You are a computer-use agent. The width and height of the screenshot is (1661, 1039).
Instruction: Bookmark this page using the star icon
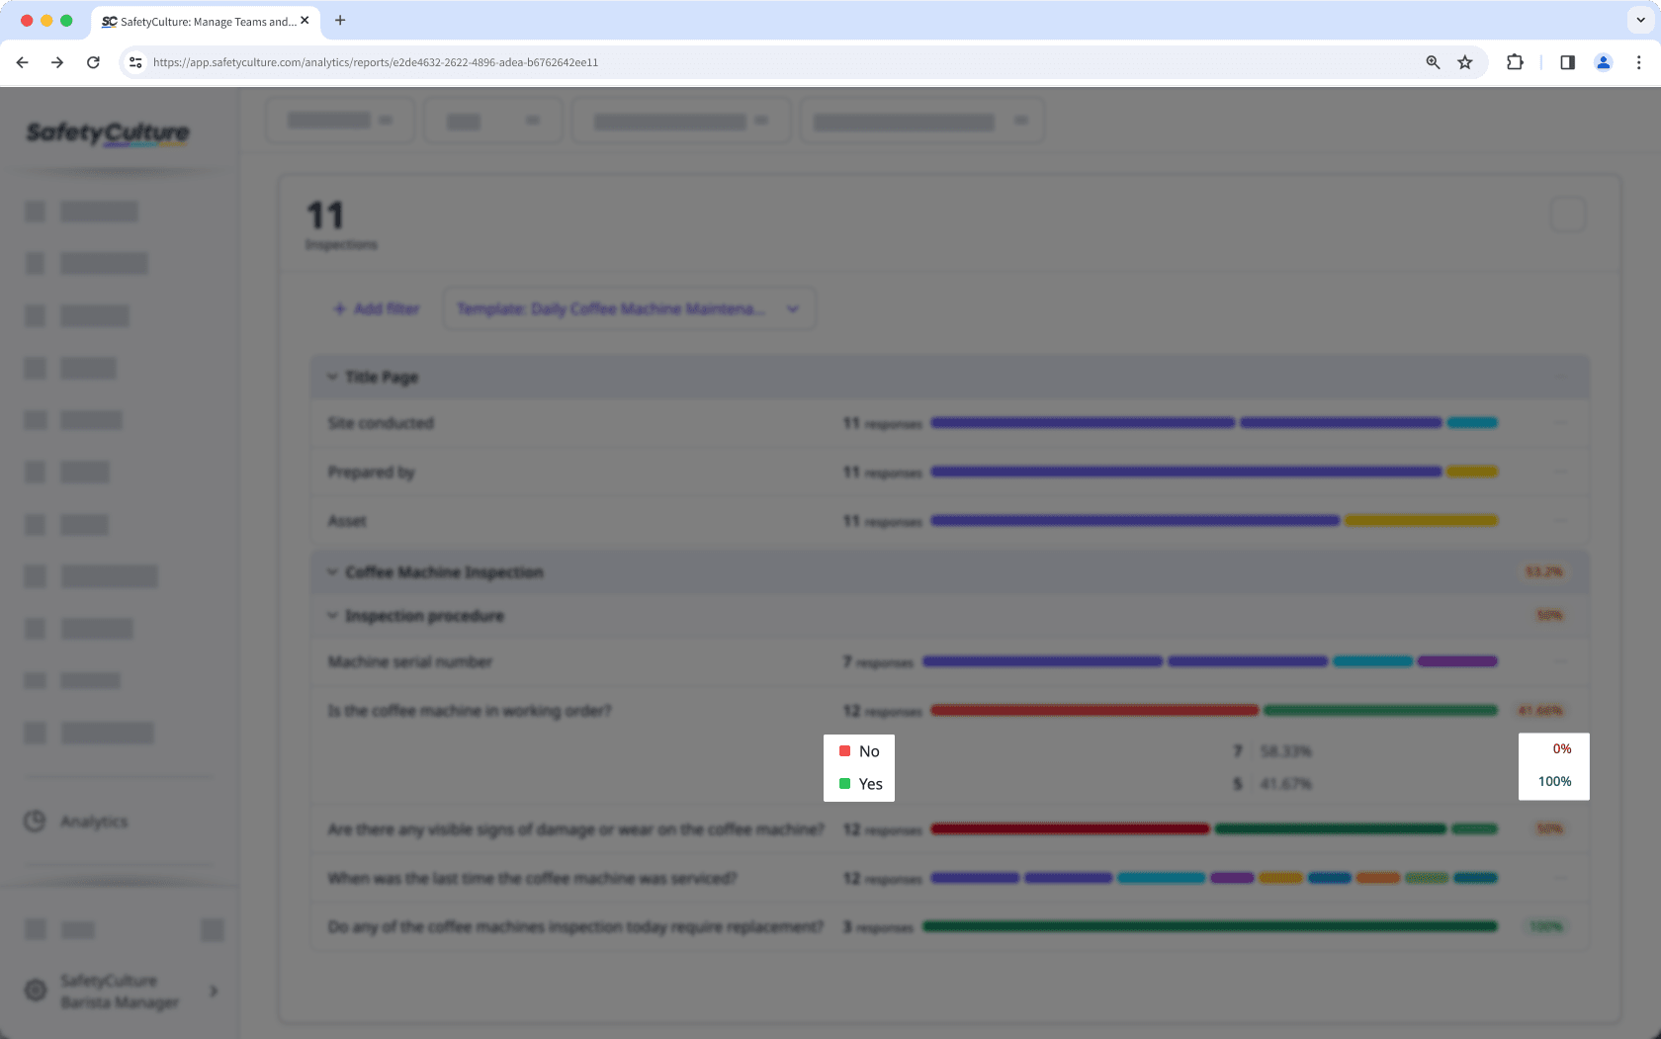click(x=1464, y=61)
